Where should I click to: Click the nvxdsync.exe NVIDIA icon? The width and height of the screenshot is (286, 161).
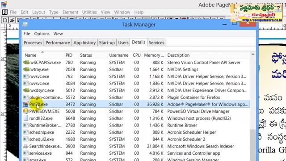point(26,90)
